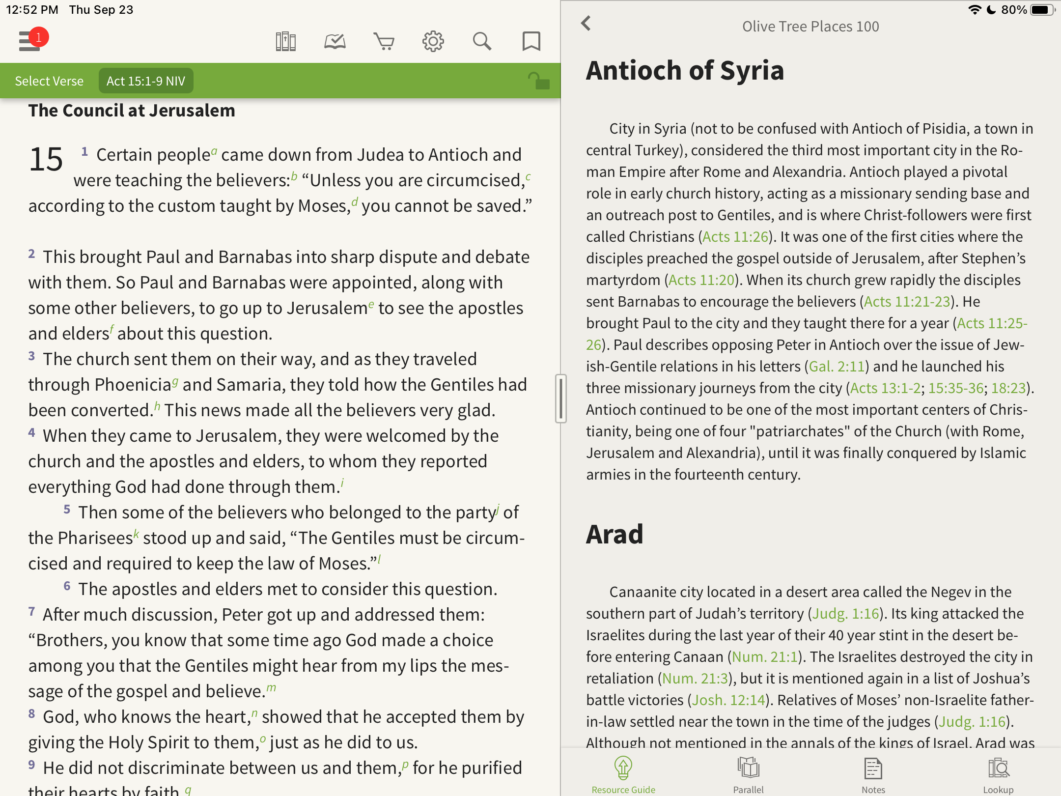Switch to Lookup tab

pyautogui.click(x=998, y=775)
